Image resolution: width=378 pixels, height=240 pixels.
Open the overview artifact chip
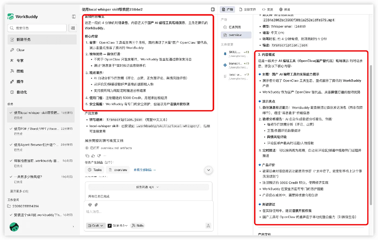pyautogui.click(x=118, y=170)
